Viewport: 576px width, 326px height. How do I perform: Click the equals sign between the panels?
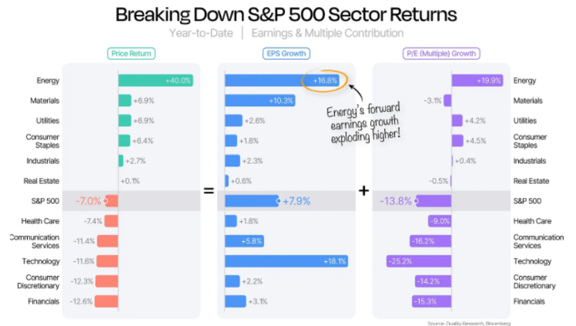coord(208,190)
